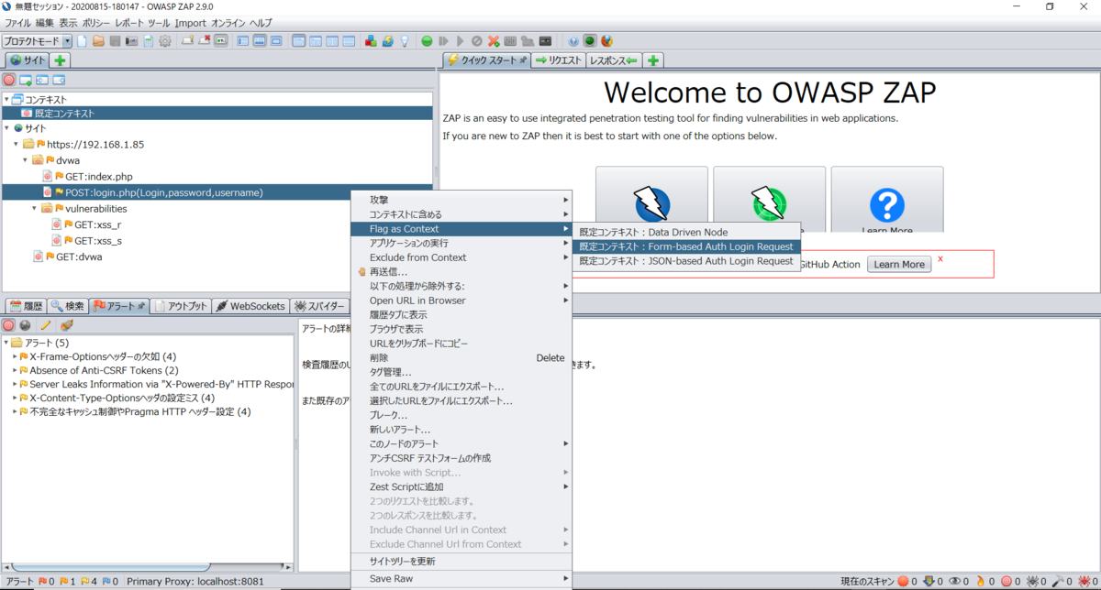1101x590 pixels.
Task: Click the black spider status bar icon
Action: [1032, 582]
